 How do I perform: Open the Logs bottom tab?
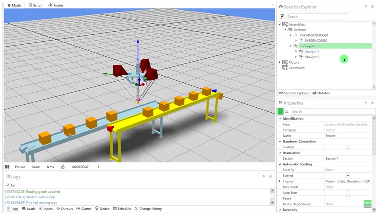(x=12, y=209)
